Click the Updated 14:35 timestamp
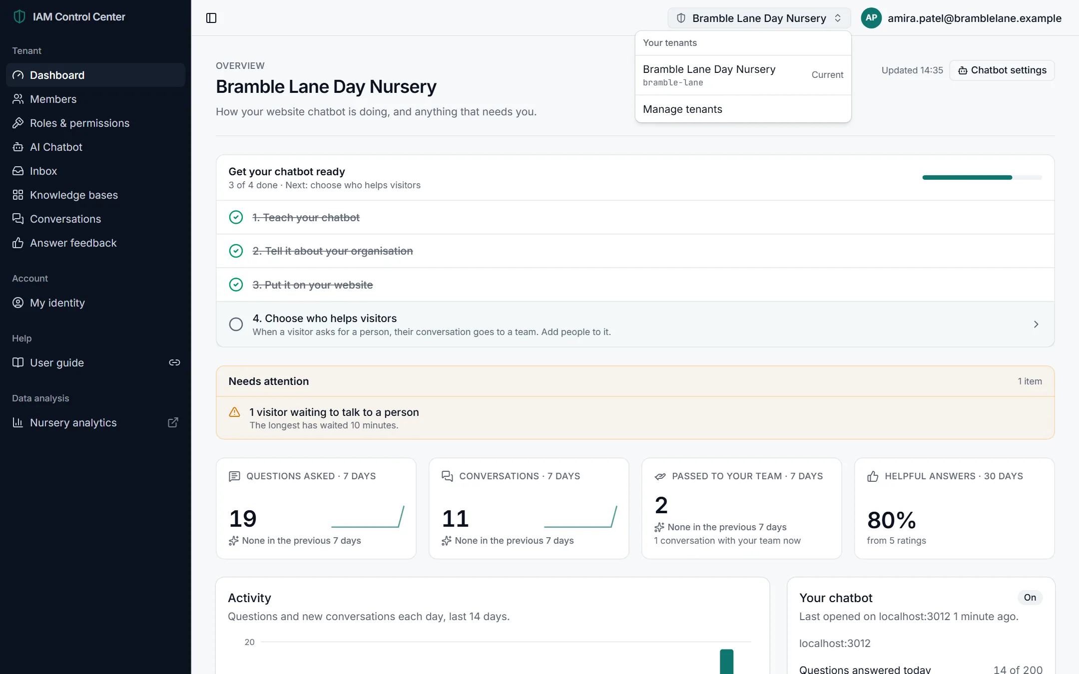This screenshot has width=1079, height=674. click(912, 70)
